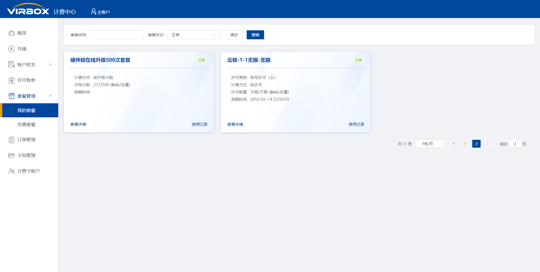
Task: Go to previous page arrow
Action: point(454,144)
